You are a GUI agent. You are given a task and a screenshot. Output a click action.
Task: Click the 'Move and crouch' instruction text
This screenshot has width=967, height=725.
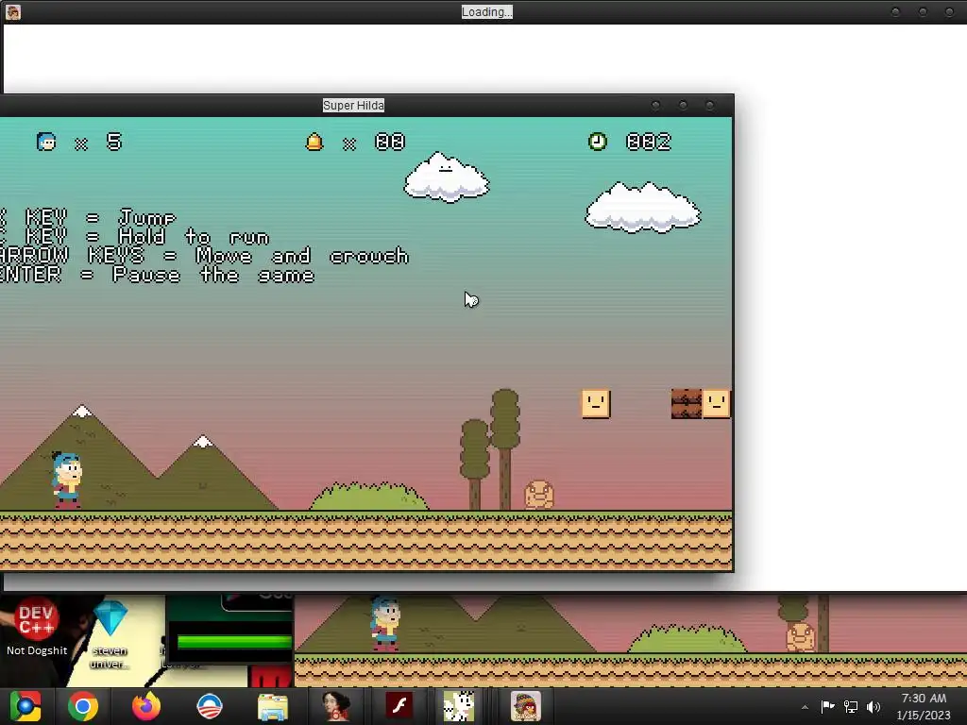302,255
